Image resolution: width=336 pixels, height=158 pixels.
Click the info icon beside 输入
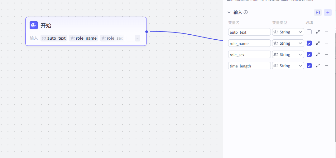coord(246,12)
